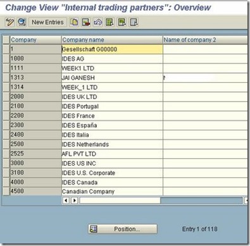The image size is (250, 246).
Task: Click company code 1313 cell
Action: point(35,78)
